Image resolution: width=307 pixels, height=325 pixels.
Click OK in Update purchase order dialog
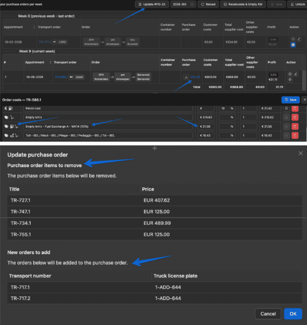pyautogui.click(x=293, y=314)
